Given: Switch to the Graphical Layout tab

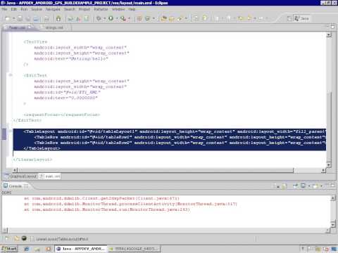Looking at the screenshot, I should [x=21, y=176].
